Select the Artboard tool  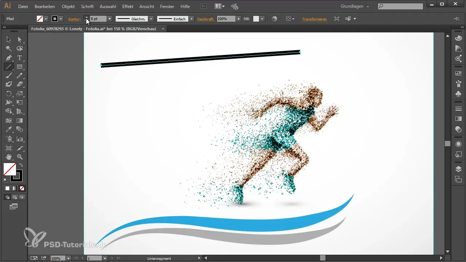point(9,148)
